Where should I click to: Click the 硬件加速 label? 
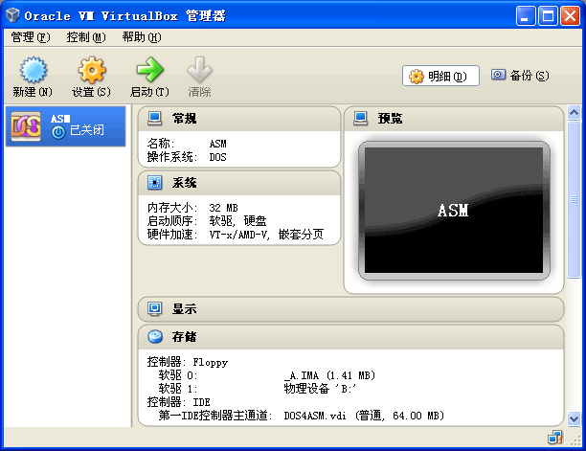(172, 235)
